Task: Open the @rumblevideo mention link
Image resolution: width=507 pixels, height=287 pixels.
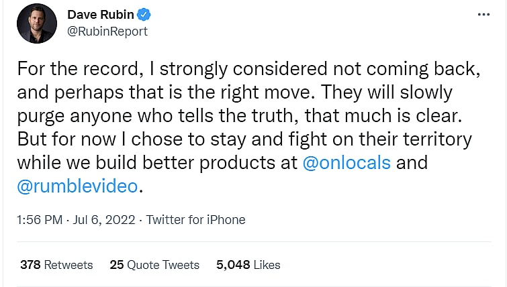Action: [76, 186]
